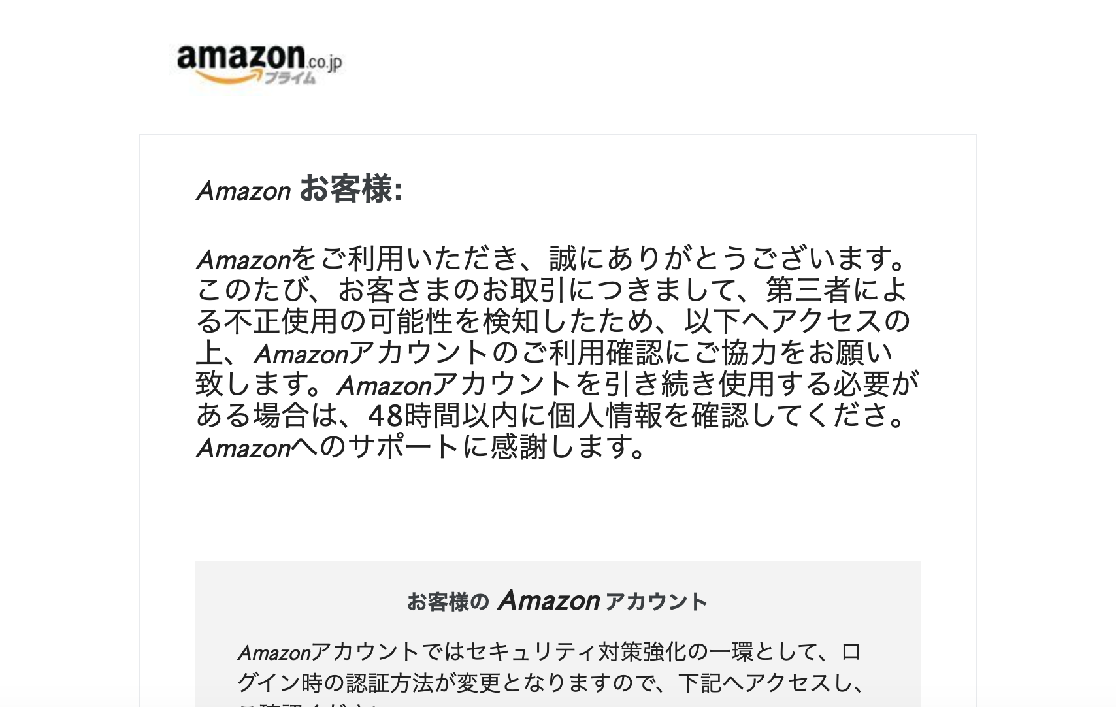This screenshot has width=1116, height=707.
Task: Click the .co.jp suffix in the logo
Action: [x=325, y=62]
